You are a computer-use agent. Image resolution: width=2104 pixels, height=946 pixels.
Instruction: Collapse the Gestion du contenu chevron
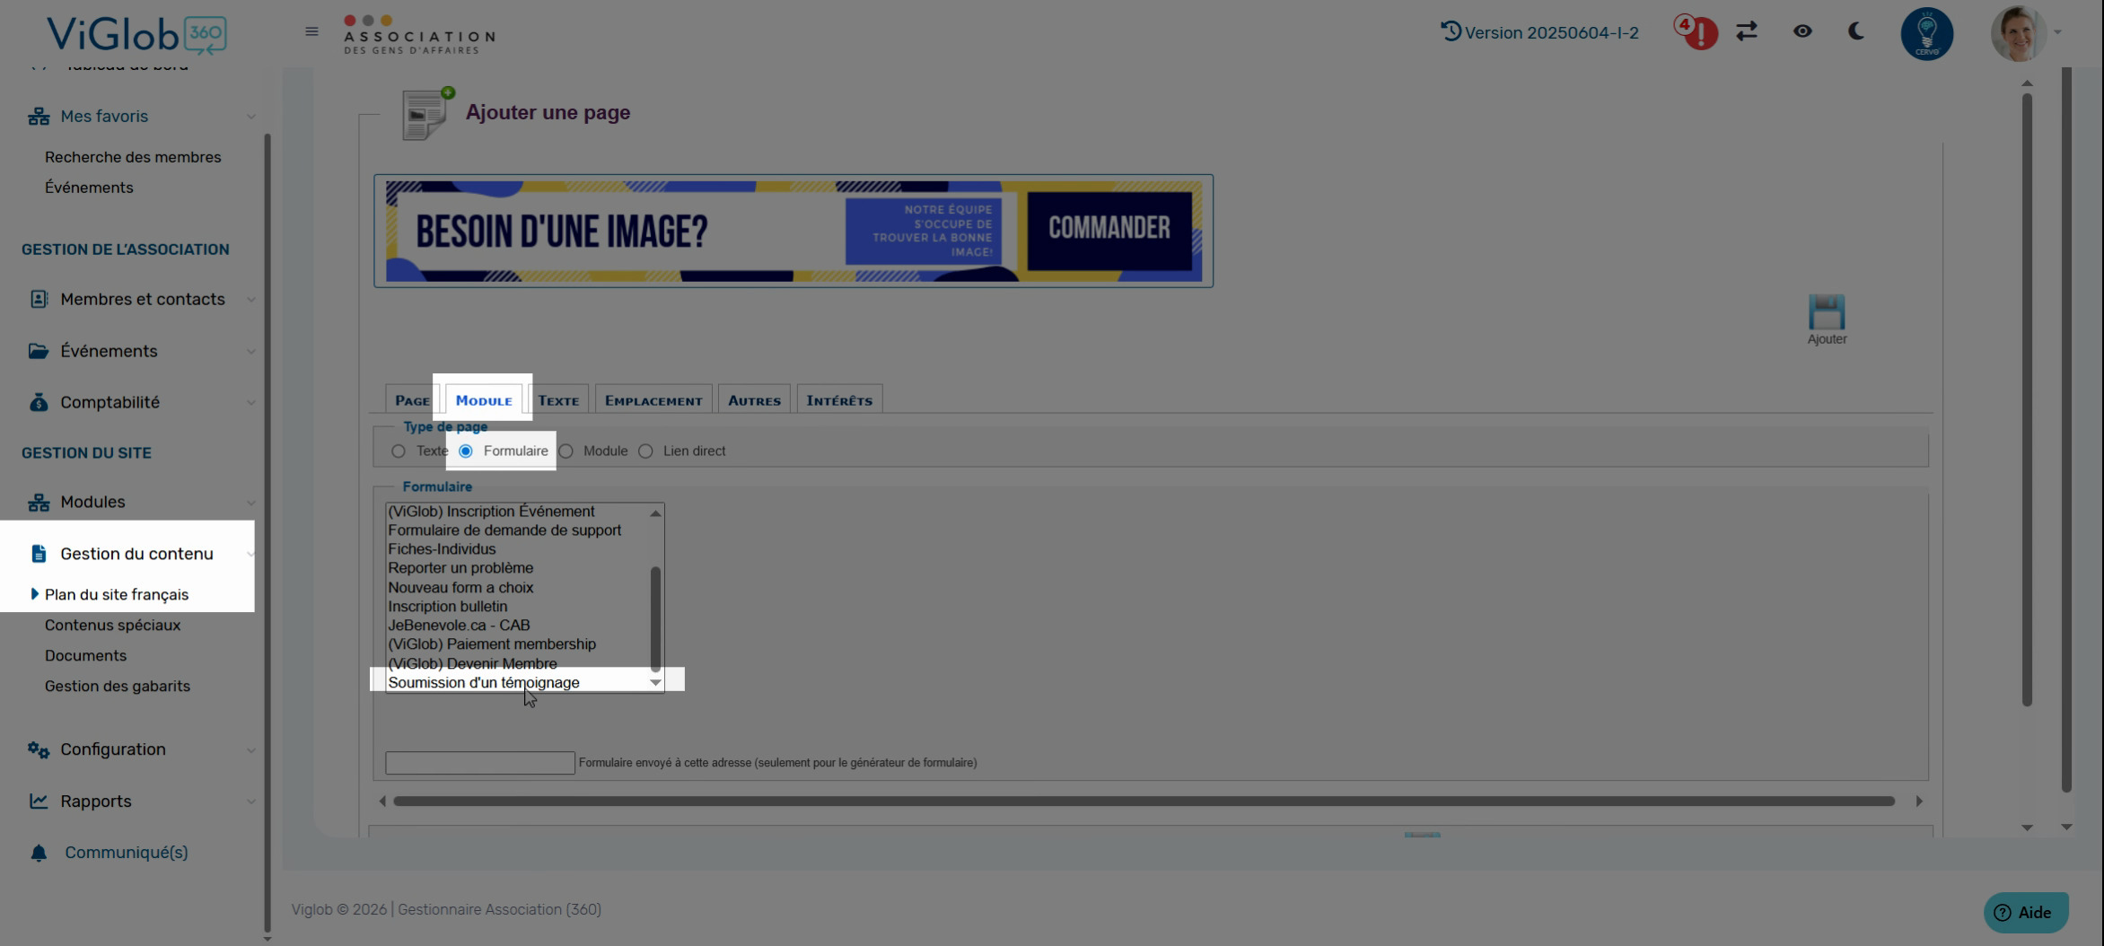pos(250,555)
